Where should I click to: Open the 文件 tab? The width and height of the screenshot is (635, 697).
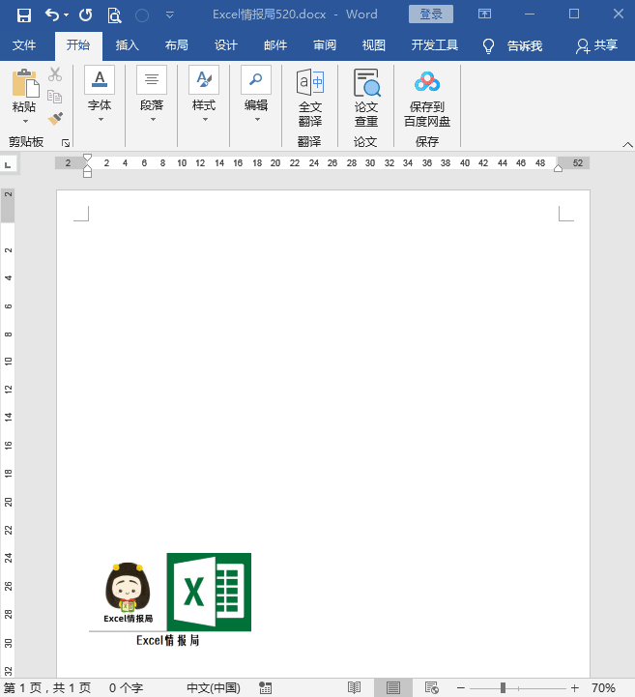24,45
